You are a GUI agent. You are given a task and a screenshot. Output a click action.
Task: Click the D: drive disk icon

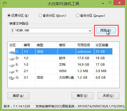click(x=12, y=59)
